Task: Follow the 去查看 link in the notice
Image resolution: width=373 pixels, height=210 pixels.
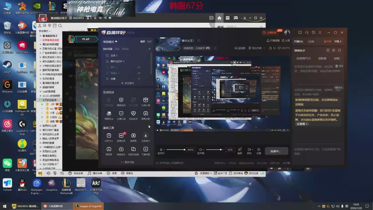Action: pyautogui.click(x=302, y=124)
